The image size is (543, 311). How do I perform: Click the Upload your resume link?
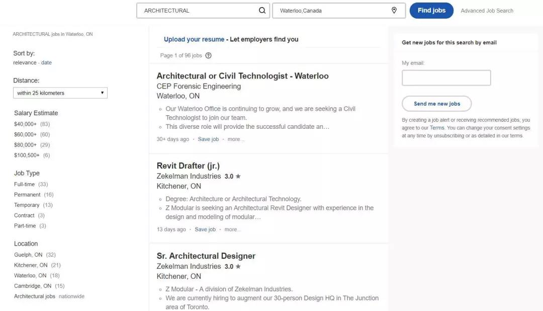(x=194, y=39)
